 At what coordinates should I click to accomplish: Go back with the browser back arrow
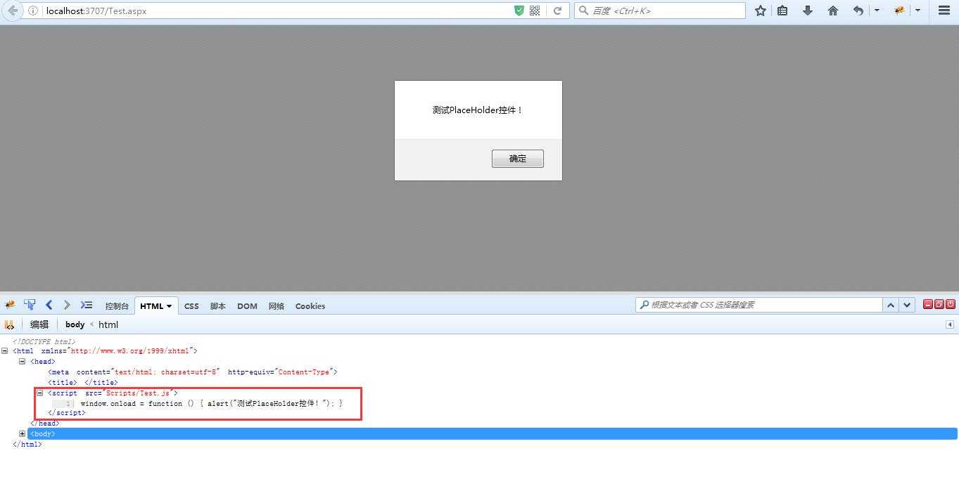point(12,11)
